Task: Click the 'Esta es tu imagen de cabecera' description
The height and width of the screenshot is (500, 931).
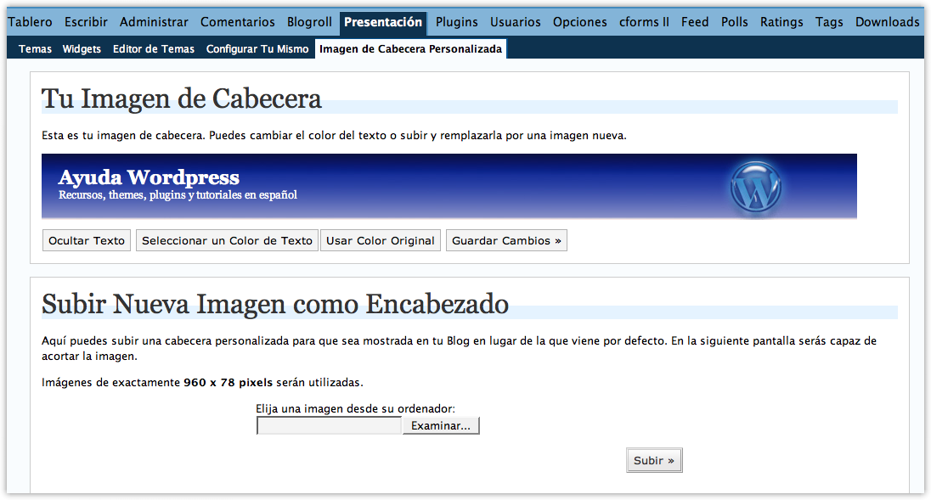Action: (x=334, y=135)
